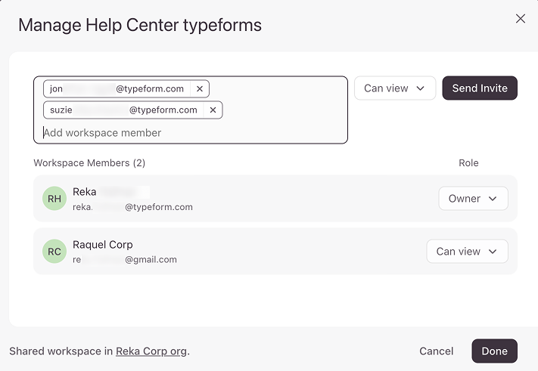This screenshot has width=538, height=371.
Task: Click the Raquel Corp member name
Action: [103, 245]
